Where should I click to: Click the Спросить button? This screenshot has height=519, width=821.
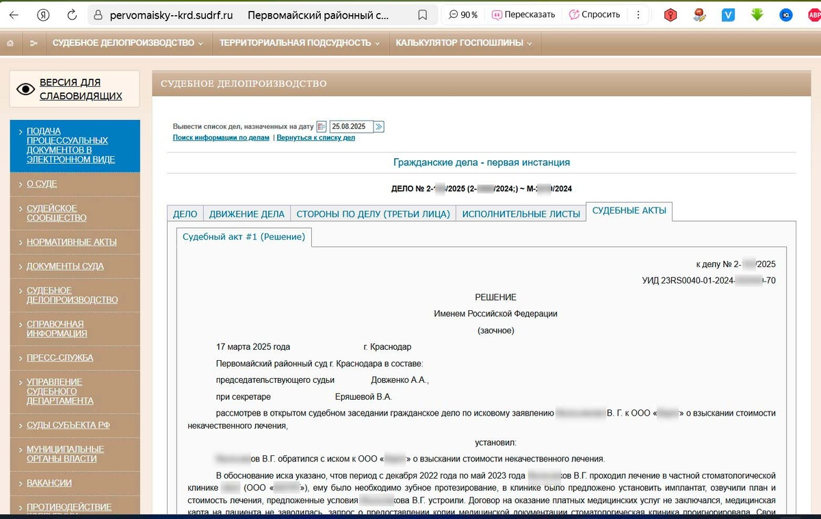[x=595, y=14]
